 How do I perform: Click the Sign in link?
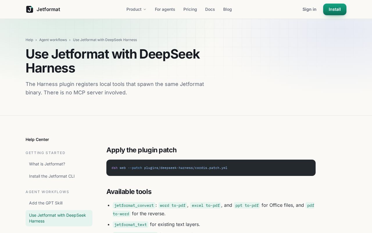point(309,9)
